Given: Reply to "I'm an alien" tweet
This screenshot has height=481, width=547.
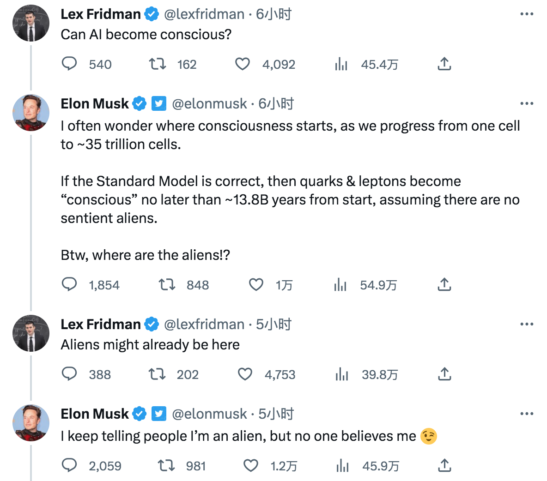Looking at the screenshot, I should click(69, 465).
